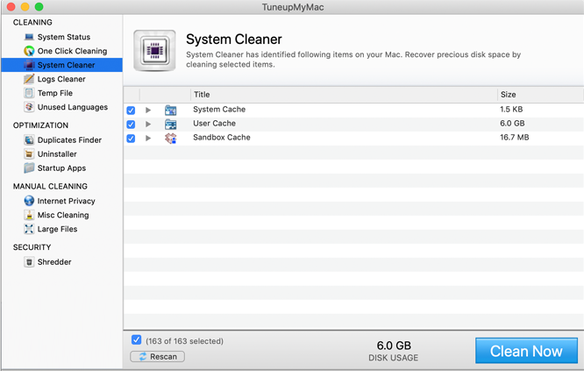Screen dimensions: 584x371
Task: Expand the System Cache row
Action: coord(148,110)
